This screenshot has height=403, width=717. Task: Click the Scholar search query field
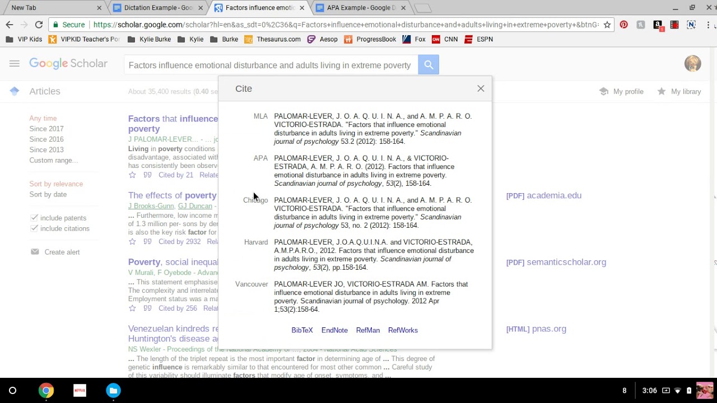pos(271,65)
